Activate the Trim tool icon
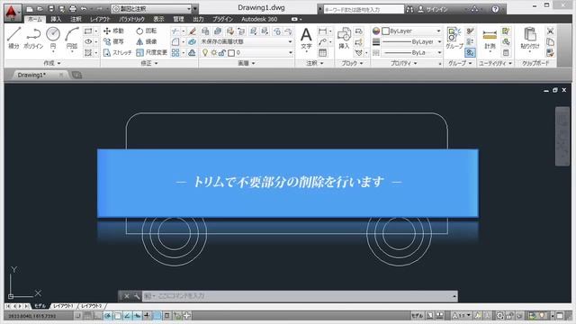The height and width of the screenshot is (324, 576). tap(175, 31)
